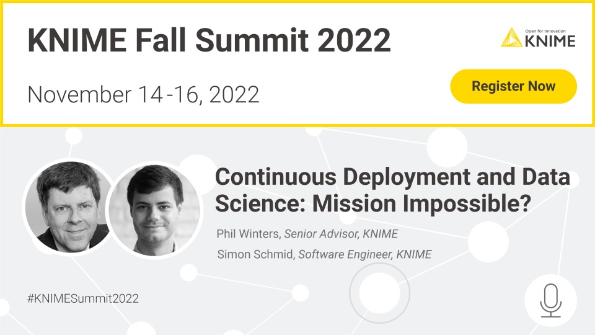Screen dimensions: 595x335
Task: Click the November 14-16, 2022 date text
Action: tap(143, 94)
